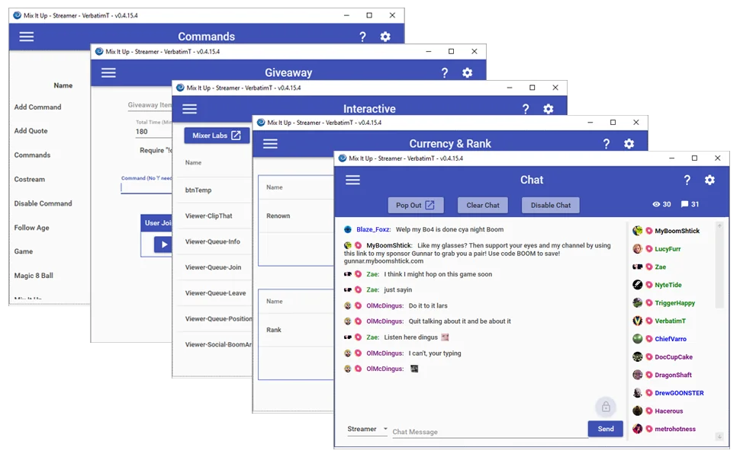740x457 pixels.
Task: Send the chat message
Action: 605,429
